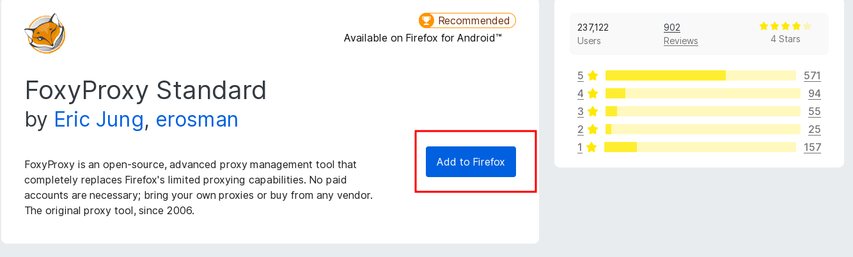Click the FoxyProxy fox logo icon

(x=45, y=33)
